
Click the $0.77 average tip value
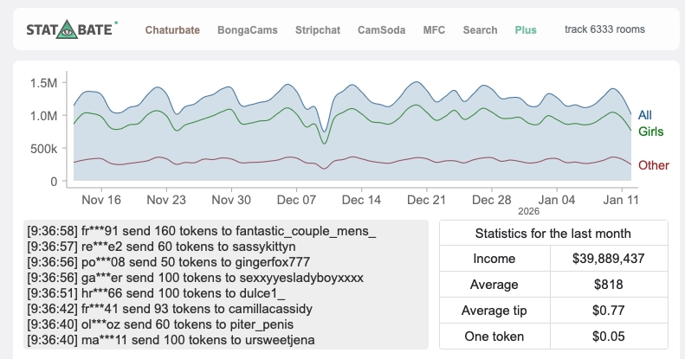coord(609,311)
